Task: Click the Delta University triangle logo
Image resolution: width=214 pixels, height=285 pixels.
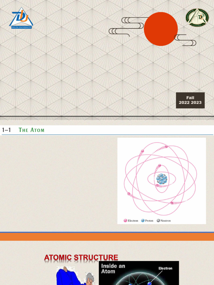Action: (21, 18)
